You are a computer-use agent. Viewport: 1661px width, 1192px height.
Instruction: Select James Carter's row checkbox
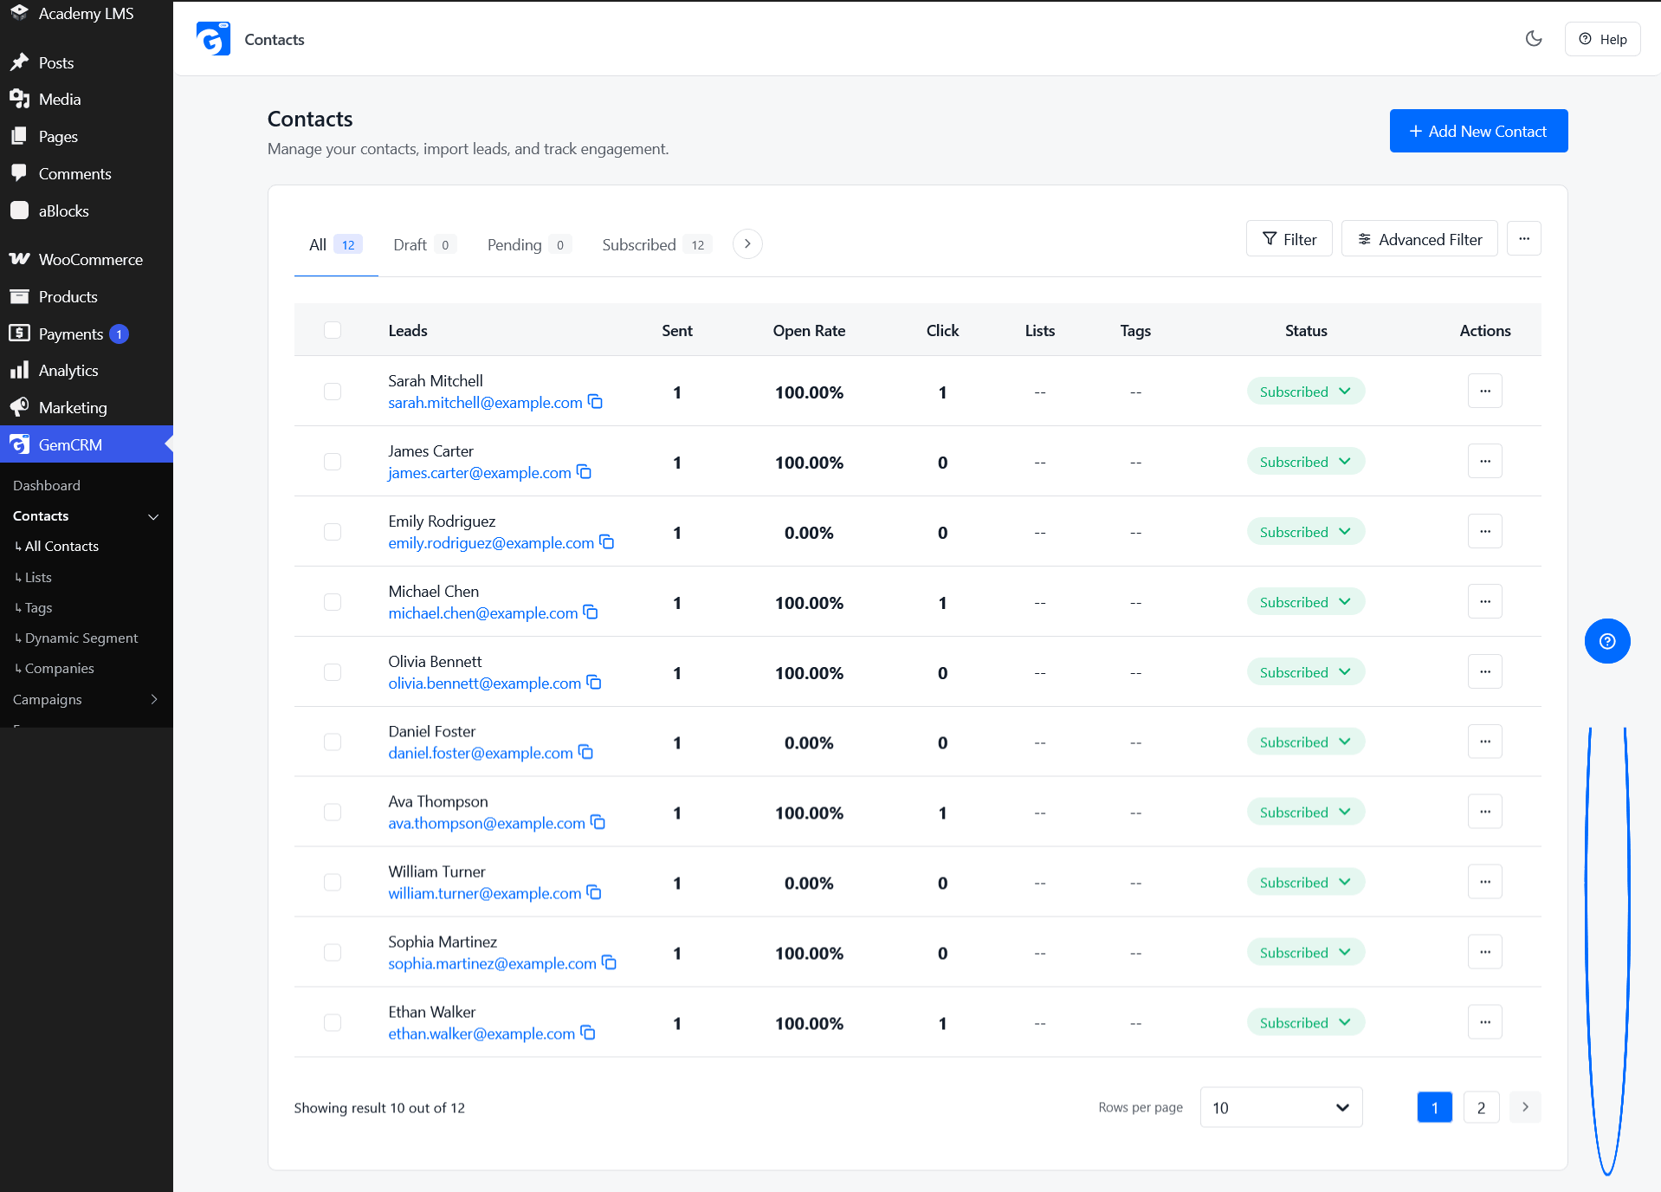coord(333,462)
